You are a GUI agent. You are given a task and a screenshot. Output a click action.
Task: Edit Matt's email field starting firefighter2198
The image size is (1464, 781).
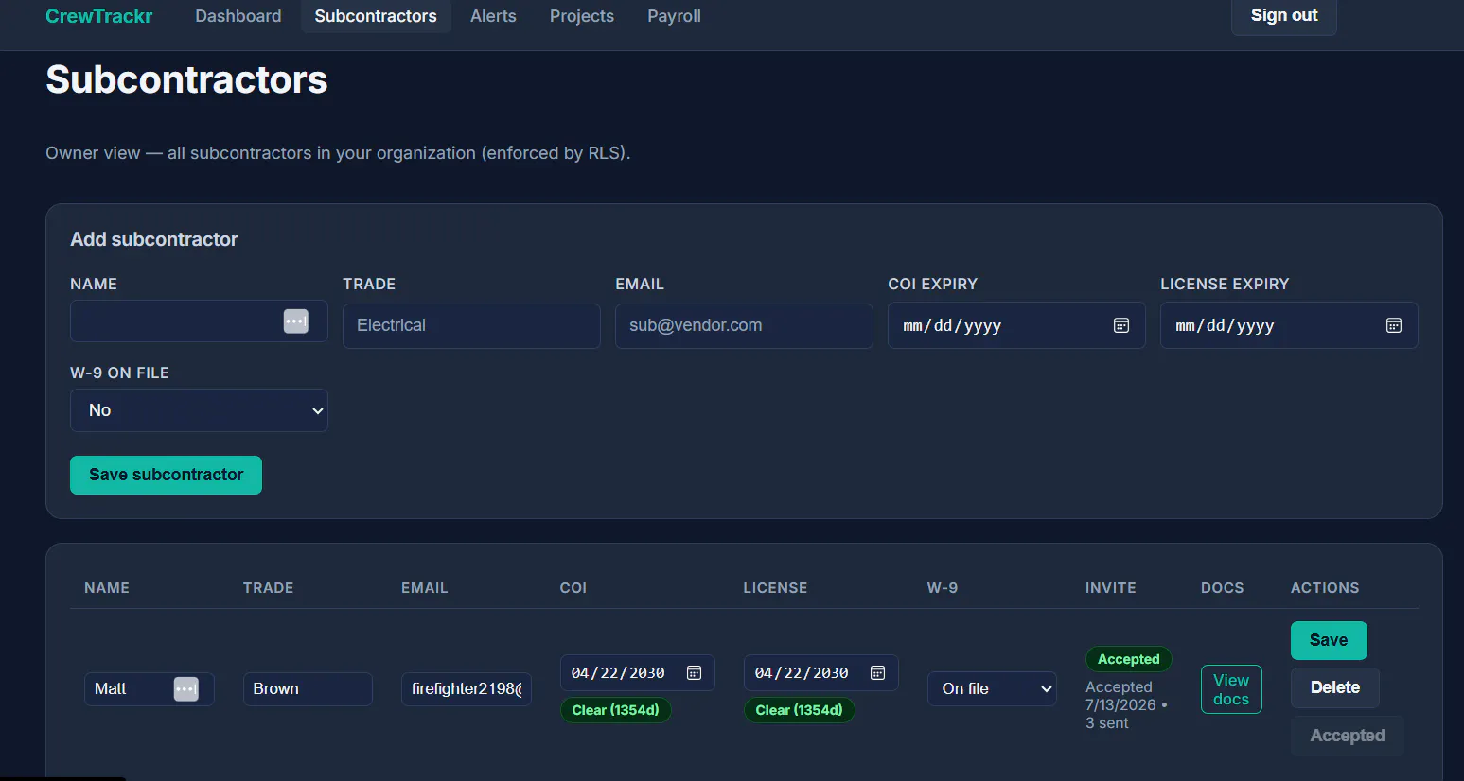[467, 689]
